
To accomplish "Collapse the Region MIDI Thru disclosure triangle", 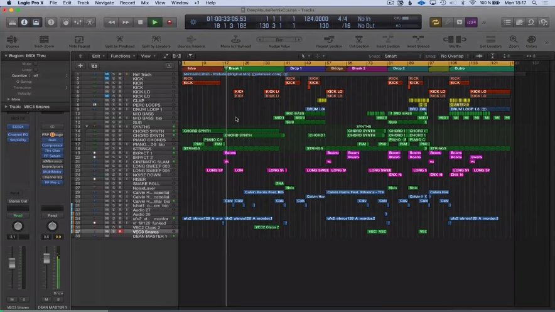I will (x=6, y=56).
